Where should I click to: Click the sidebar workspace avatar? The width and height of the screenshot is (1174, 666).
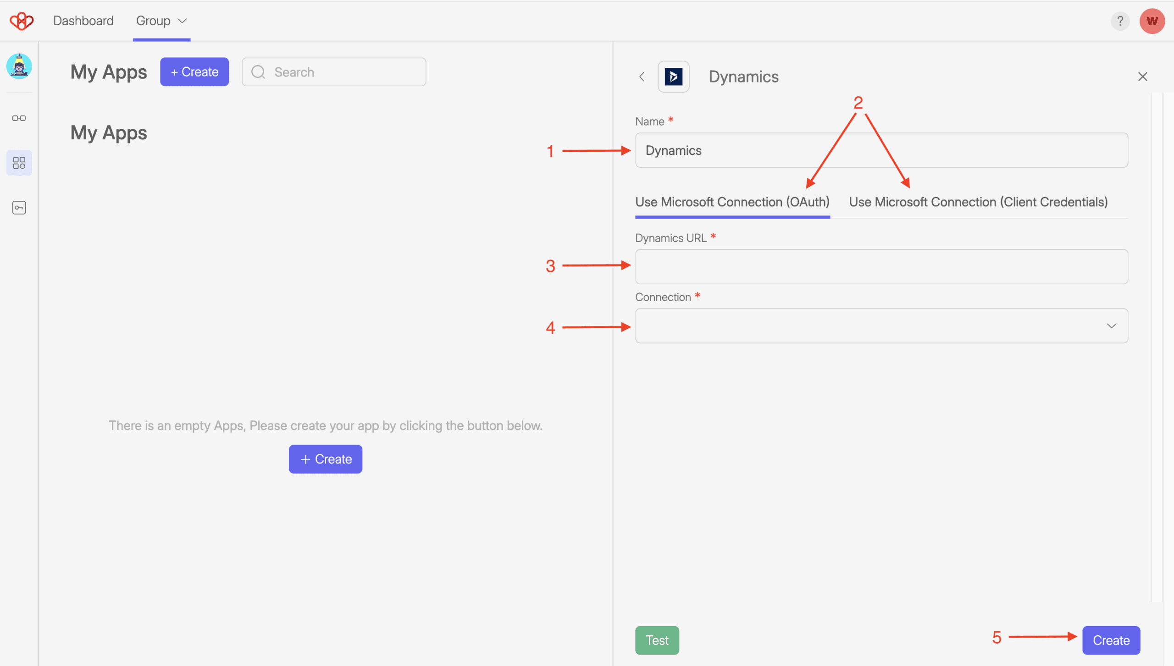pos(19,66)
